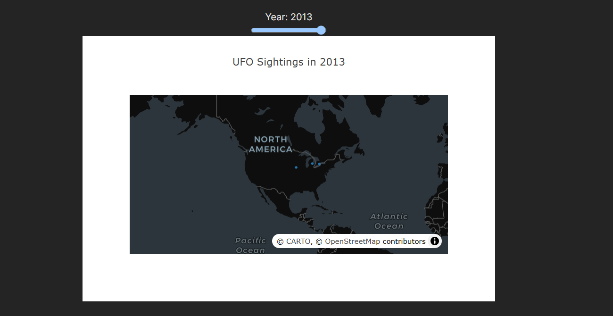This screenshot has height=316, width=613.
Task: Click the middle of the slider track
Action: click(288, 30)
